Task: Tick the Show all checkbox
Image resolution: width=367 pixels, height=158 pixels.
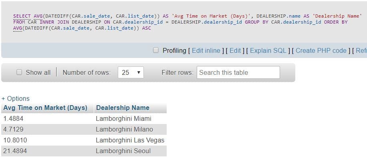Action: 19,72
